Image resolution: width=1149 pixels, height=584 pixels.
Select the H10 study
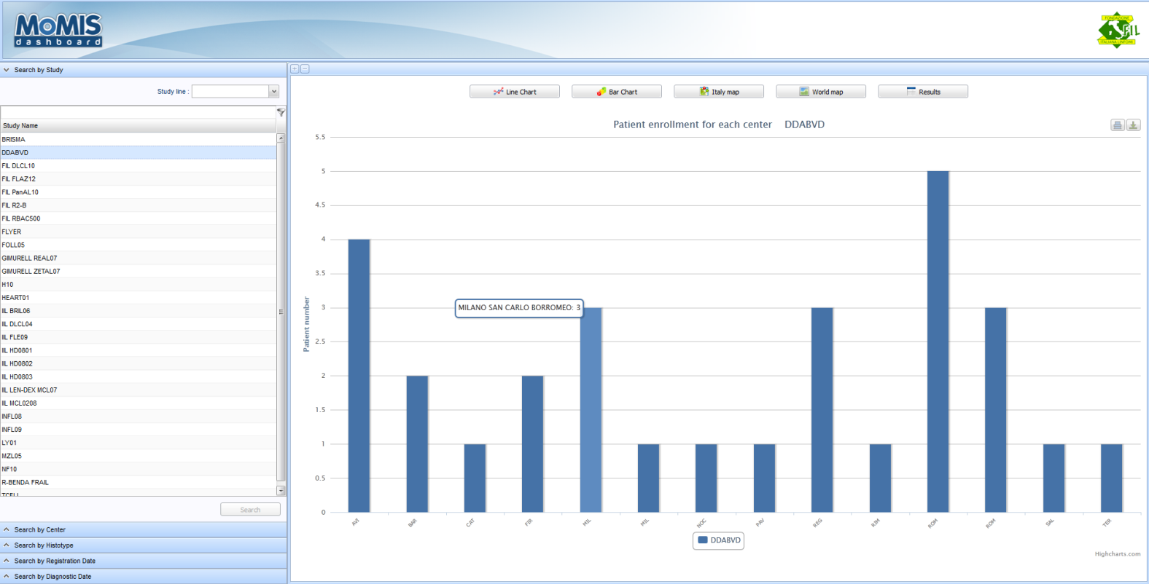pyautogui.click(x=139, y=284)
